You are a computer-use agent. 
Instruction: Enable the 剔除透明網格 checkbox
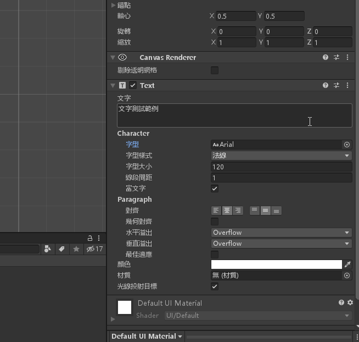[x=215, y=70]
